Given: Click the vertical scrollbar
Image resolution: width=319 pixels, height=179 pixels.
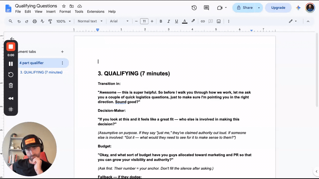Looking at the screenshot, I should tap(317, 70).
